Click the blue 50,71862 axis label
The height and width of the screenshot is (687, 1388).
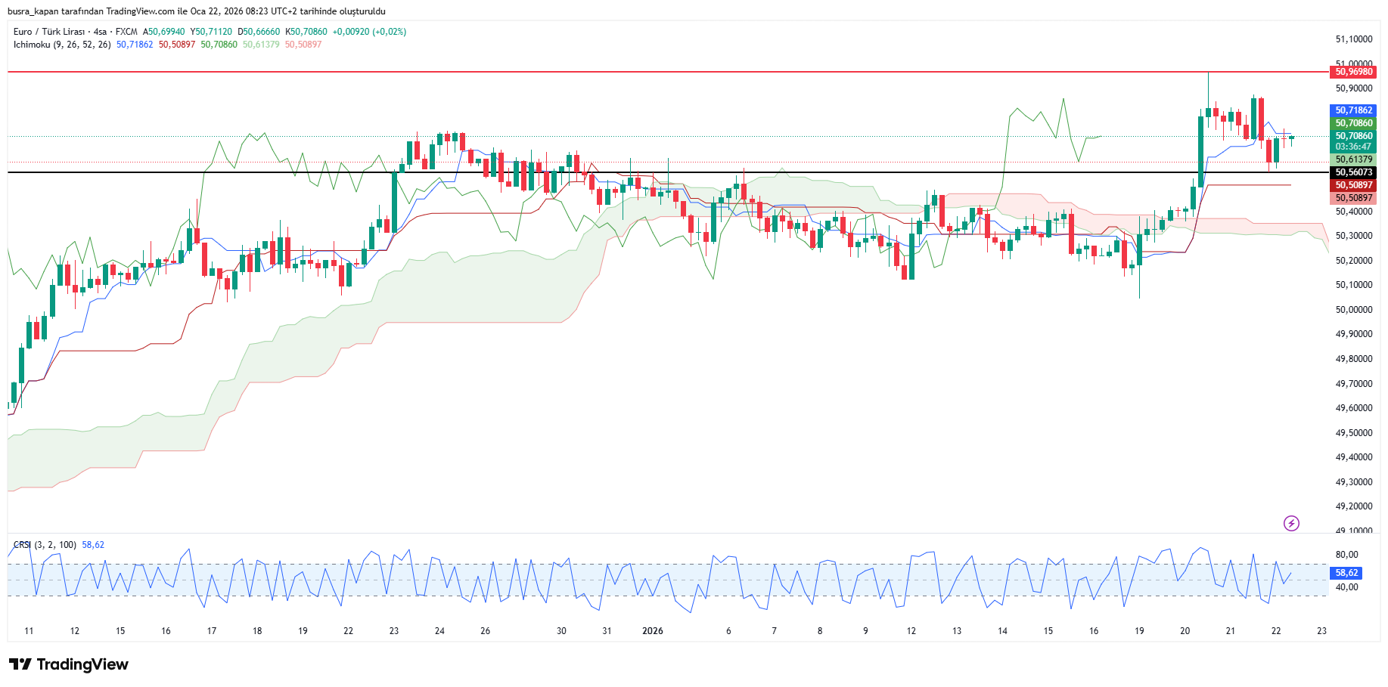(x=1353, y=110)
